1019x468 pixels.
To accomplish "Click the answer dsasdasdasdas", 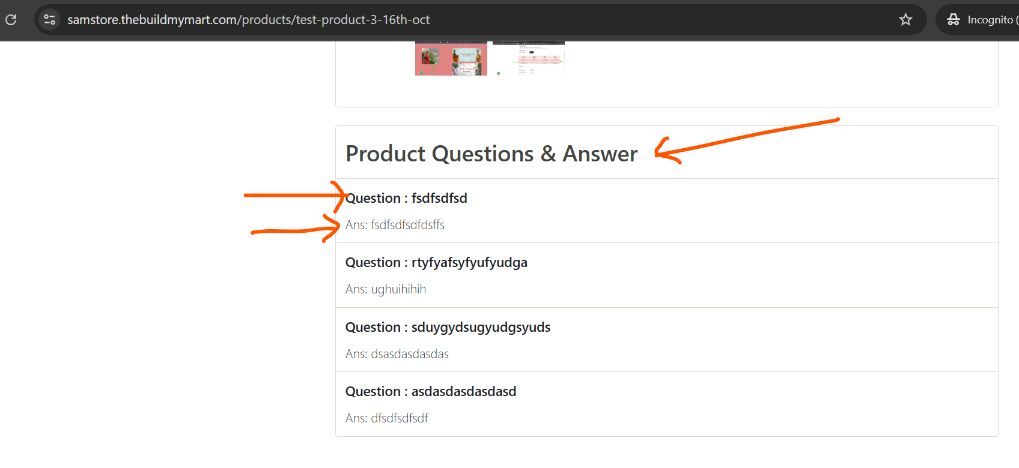I will point(397,354).
